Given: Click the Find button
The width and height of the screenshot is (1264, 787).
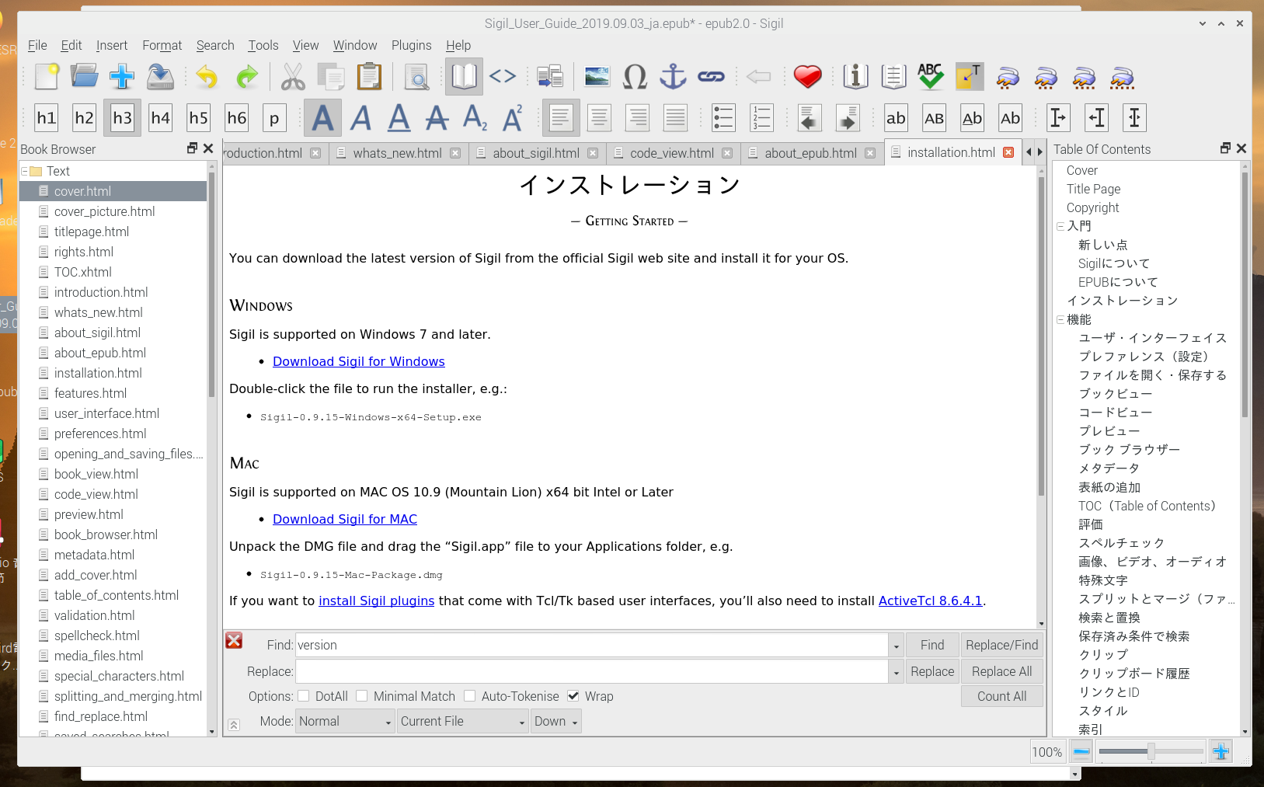Looking at the screenshot, I should click(932, 645).
